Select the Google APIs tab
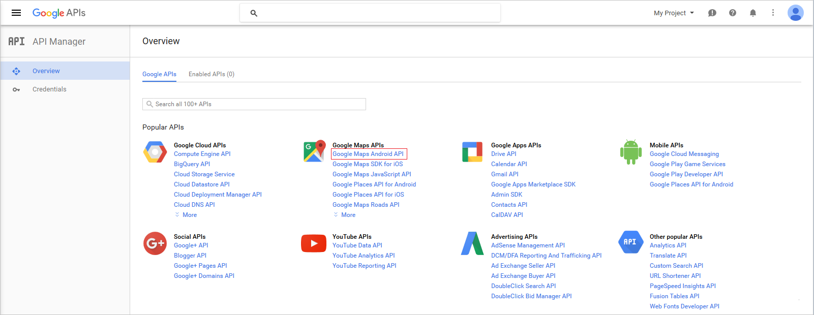The height and width of the screenshot is (315, 814). [x=159, y=74]
